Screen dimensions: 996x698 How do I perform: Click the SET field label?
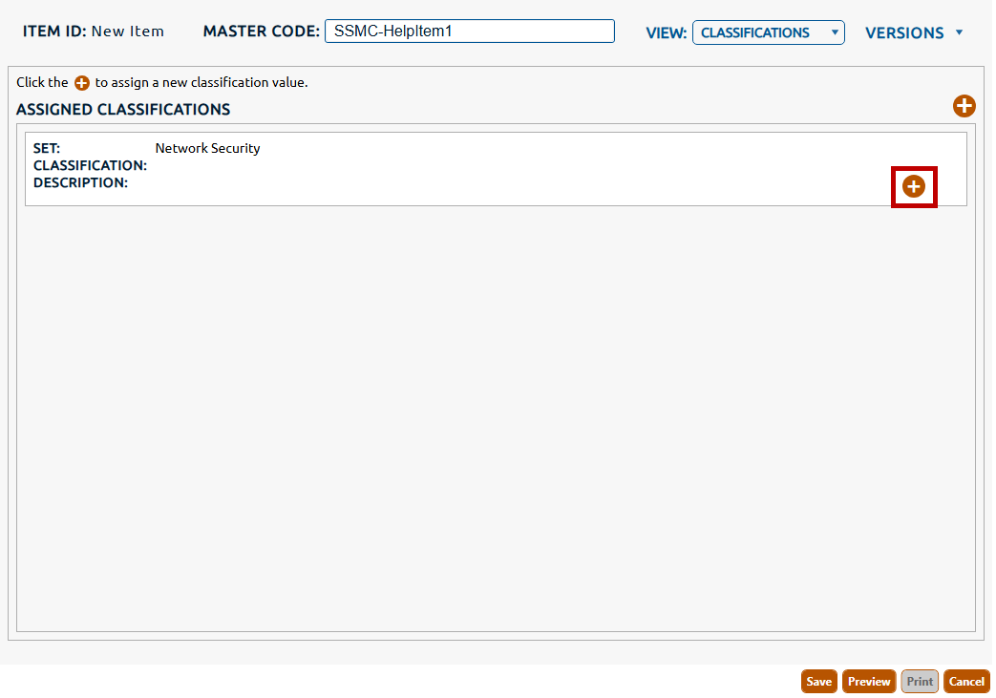[x=47, y=148]
